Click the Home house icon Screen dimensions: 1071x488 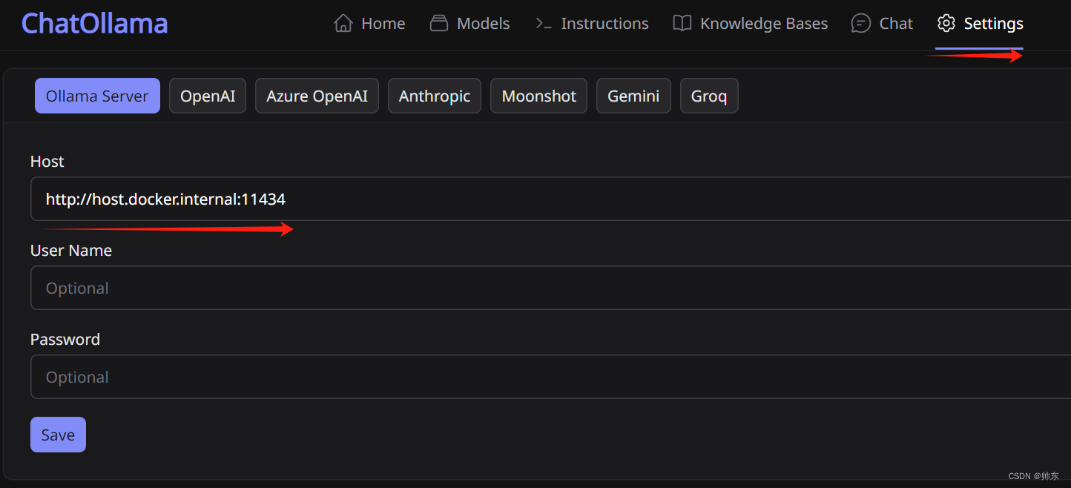[x=343, y=24]
